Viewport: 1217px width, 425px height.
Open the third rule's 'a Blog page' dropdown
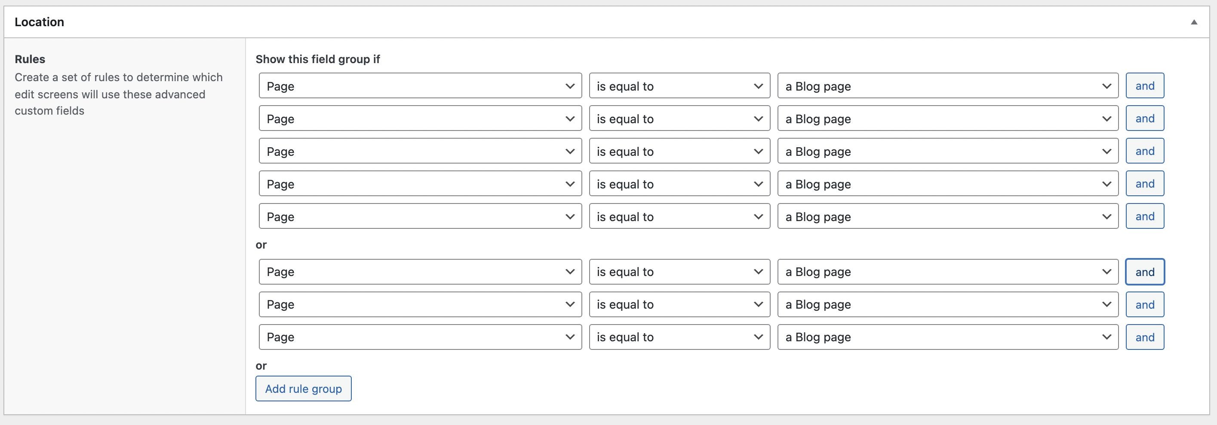coord(947,151)
